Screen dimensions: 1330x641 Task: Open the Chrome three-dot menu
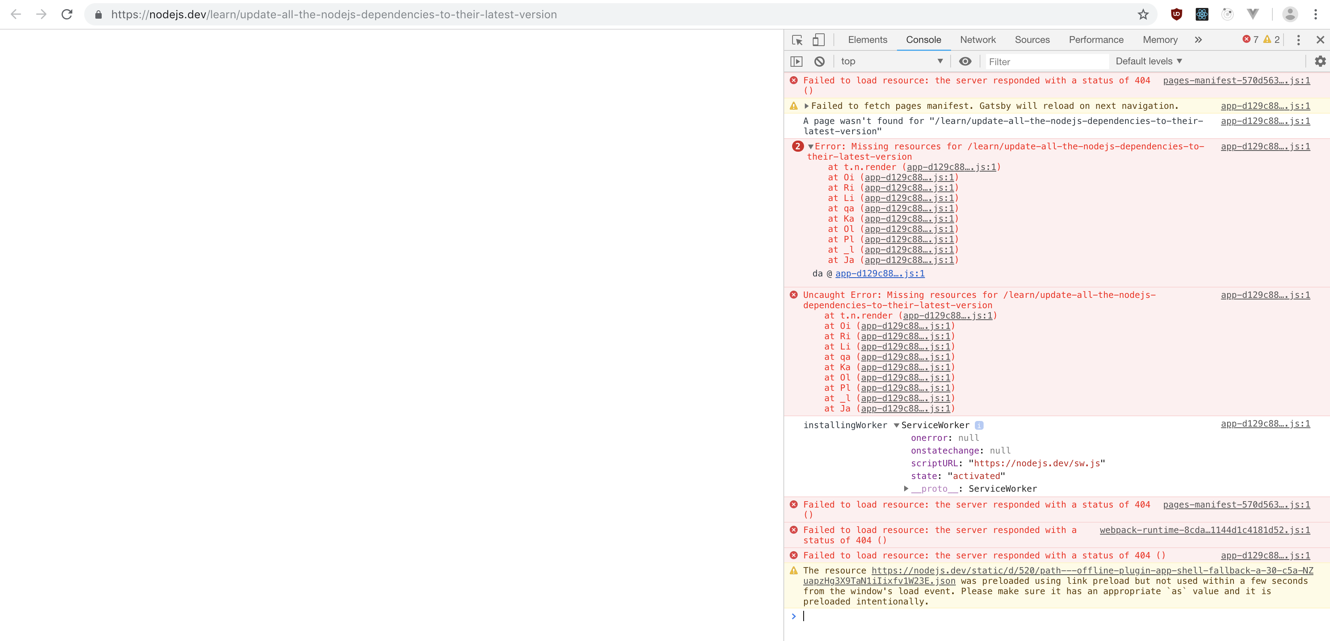[1316, 14]
